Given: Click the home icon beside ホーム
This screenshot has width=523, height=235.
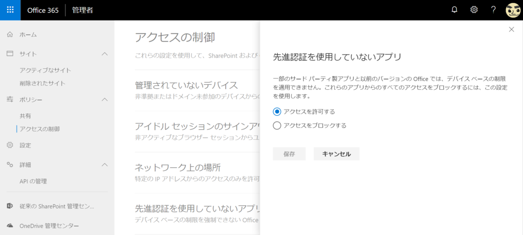Looking at the screenshot, I should pos(10,34).
